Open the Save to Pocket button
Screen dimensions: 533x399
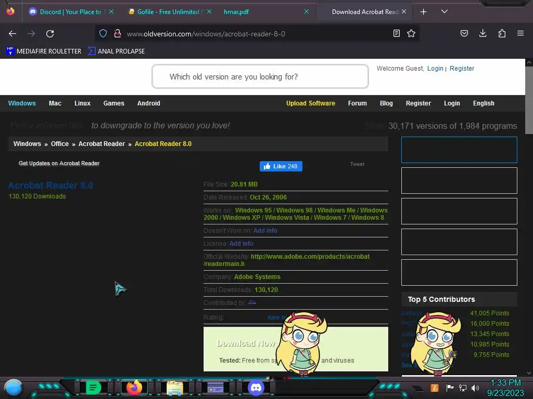(x=464, y=33)
